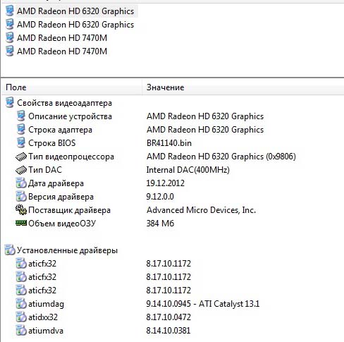Click monitor icon beside Описание устройства
The width and height of the screenshot is (344, 342).
point(21,116)
